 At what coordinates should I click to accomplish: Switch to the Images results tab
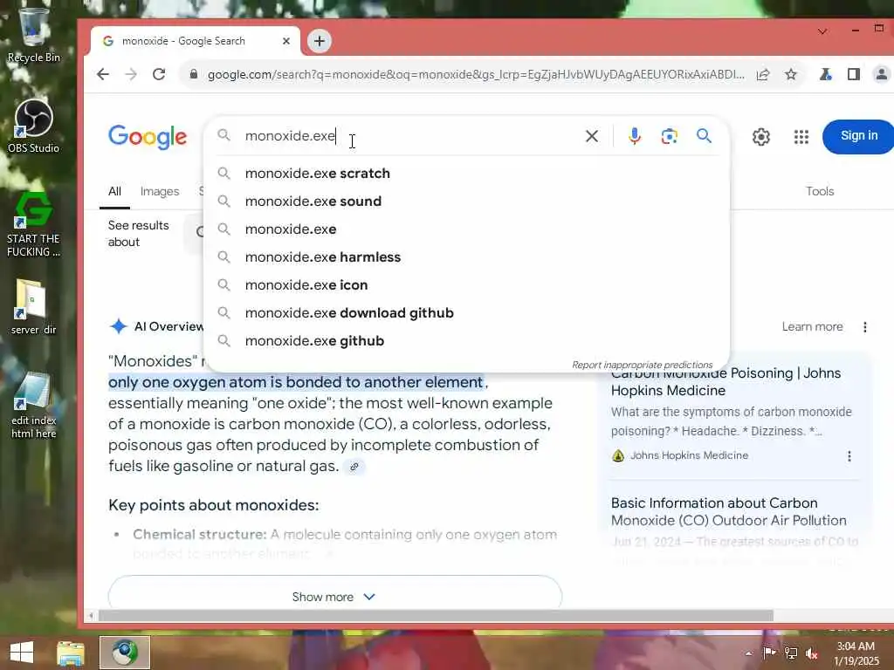160,191
